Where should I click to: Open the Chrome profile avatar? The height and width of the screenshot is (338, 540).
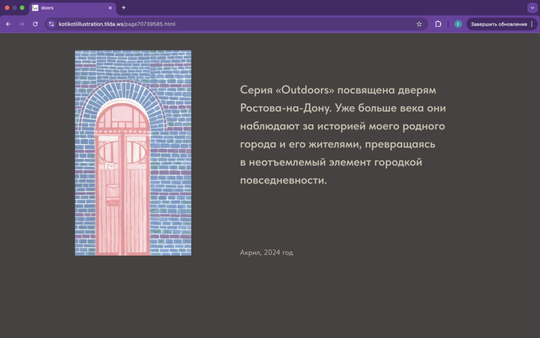458,24
